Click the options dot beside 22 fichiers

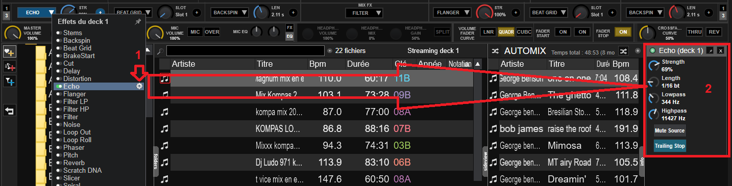(330, 51)
